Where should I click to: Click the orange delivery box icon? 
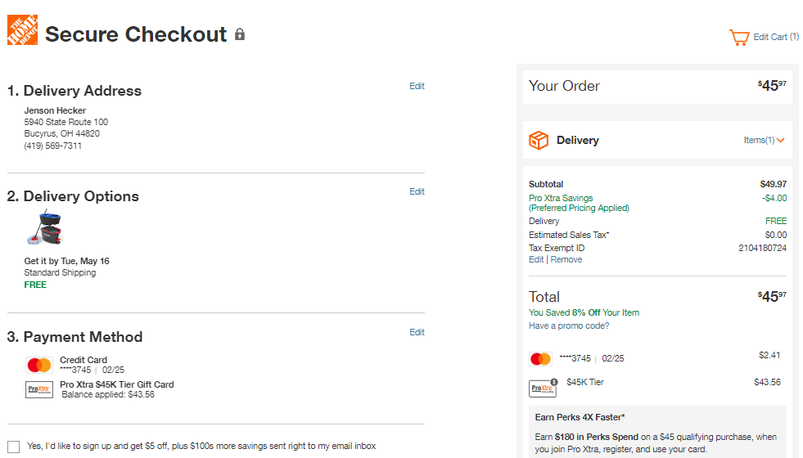coord(539,140)
